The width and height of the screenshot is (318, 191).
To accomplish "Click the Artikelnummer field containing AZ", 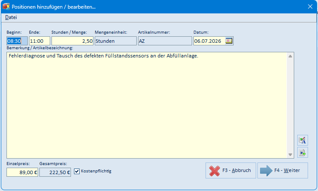I will pyautogui.click(x=165, y=41).
